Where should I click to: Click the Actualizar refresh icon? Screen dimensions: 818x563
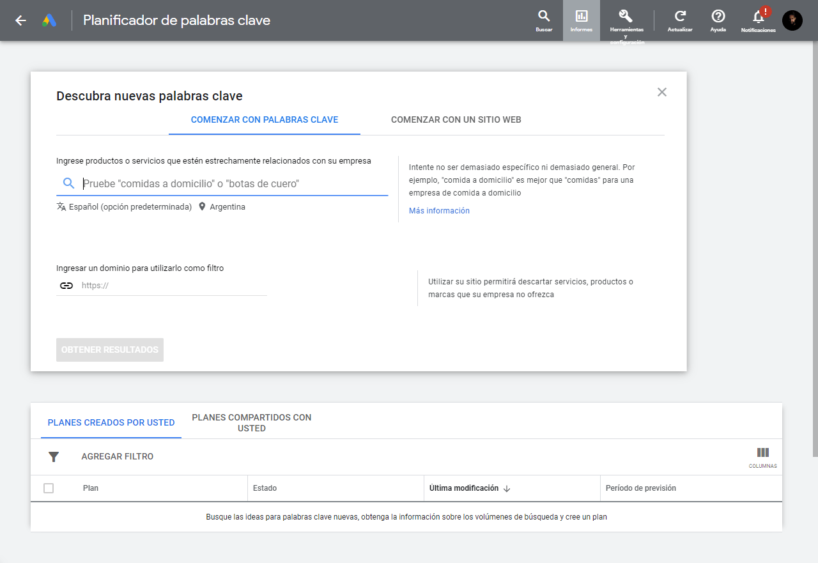679,14
